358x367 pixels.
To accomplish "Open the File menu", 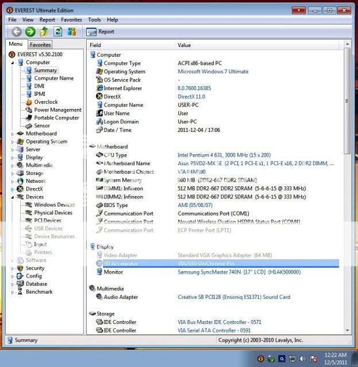I will click(12, 19).
